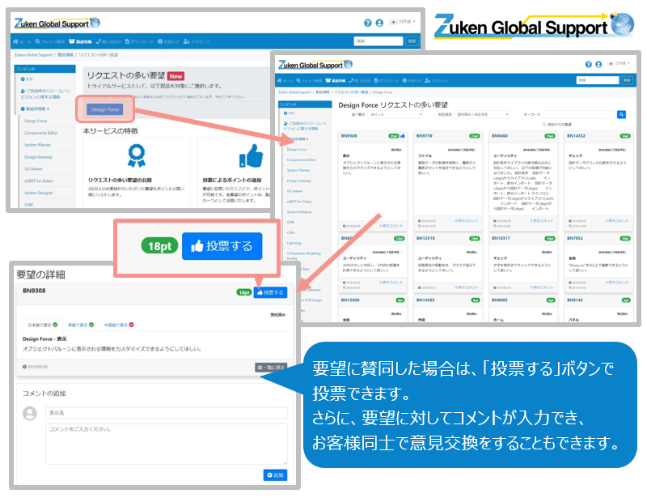Open Components Editor in the list page sidebar

(x=302, y=160)
